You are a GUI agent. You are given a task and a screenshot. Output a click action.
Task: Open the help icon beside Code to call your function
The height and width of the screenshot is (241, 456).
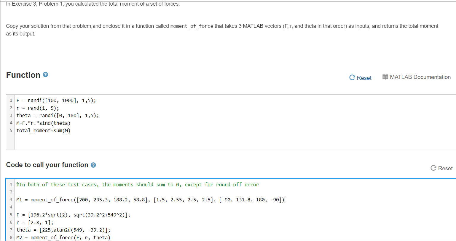(93, 165)
